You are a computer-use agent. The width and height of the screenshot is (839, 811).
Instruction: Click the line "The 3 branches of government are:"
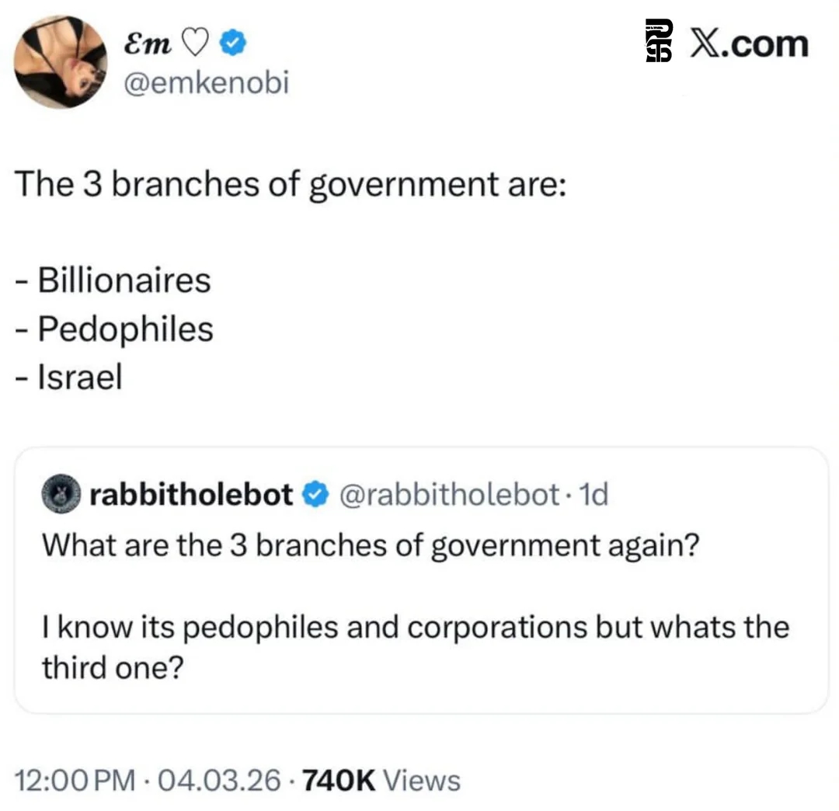[x=289, y=185]
